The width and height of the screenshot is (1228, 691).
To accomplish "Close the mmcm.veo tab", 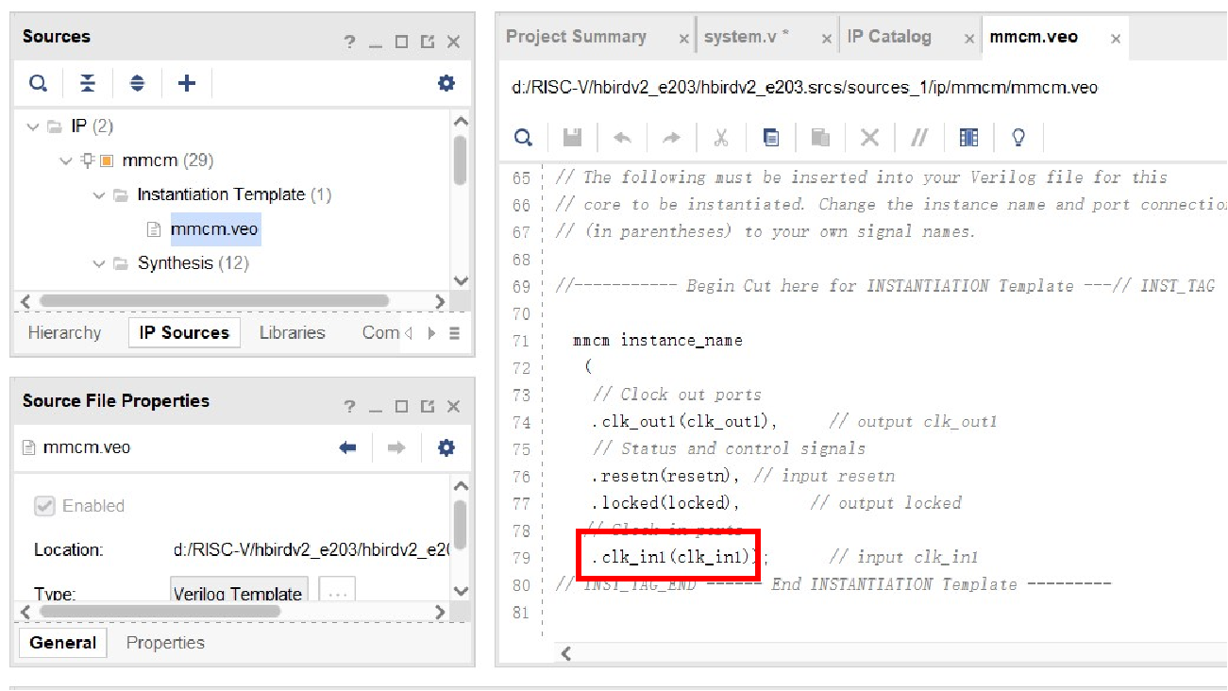I will 1116,39.
